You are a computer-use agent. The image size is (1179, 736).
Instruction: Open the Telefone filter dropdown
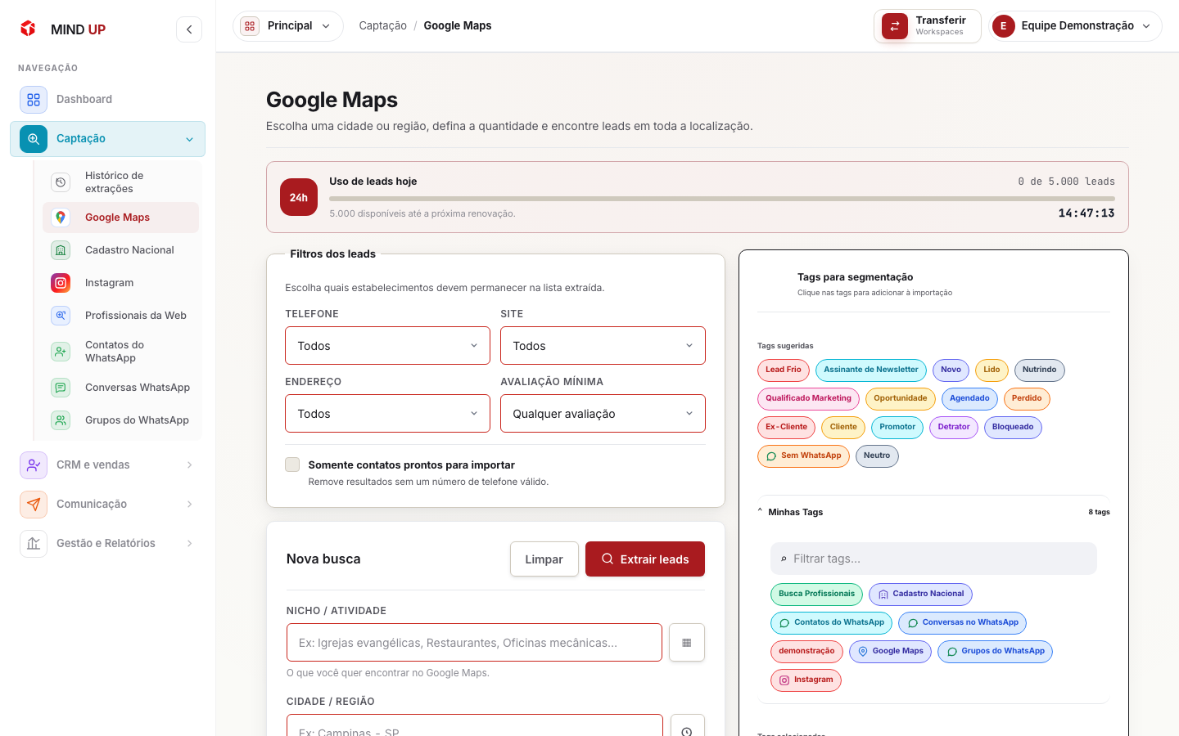click(387, 346)
